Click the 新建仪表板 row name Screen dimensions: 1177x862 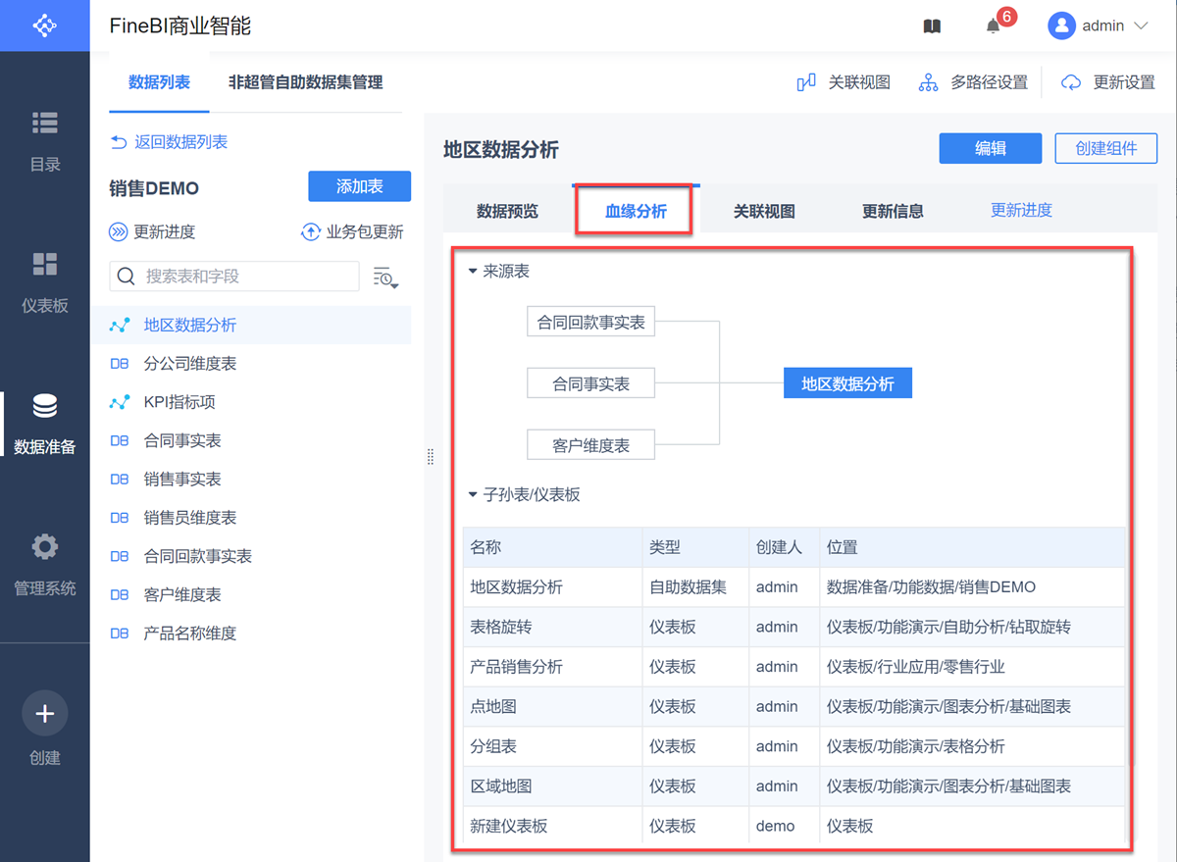509,826
